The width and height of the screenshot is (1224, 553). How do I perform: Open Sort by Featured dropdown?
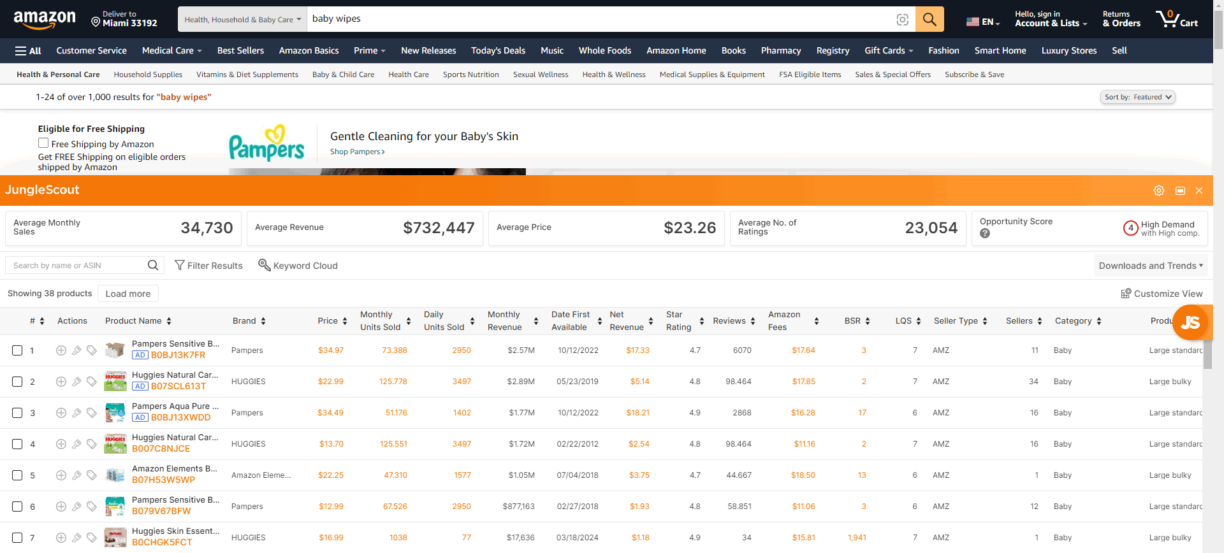click(1138, 97)
